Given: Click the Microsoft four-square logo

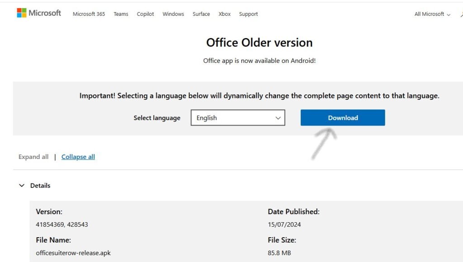Looking at the screenshot, I should (x=22, y=13).
